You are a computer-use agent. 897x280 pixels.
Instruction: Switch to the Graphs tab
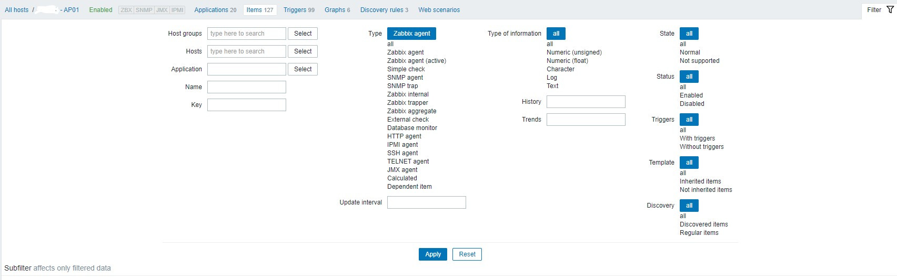pos(337,10)
